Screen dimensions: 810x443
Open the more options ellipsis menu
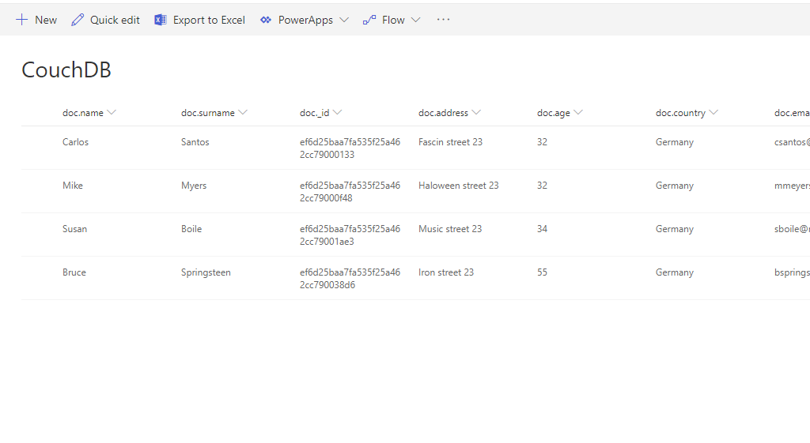[443, 20]
